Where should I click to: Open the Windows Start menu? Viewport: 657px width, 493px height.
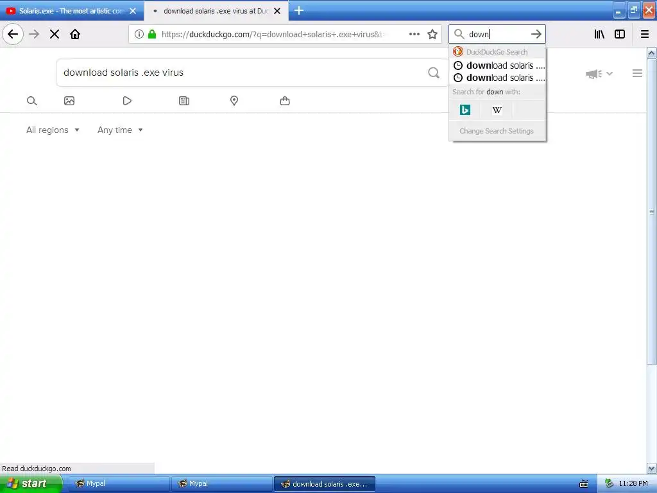click(31, 484)
